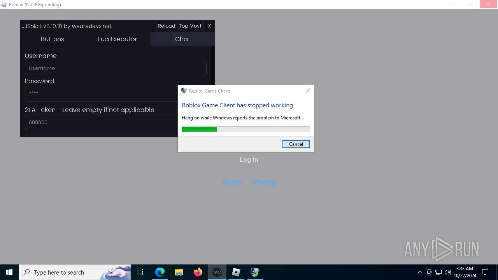Click the meet now tray icon

tap(429, 272)
